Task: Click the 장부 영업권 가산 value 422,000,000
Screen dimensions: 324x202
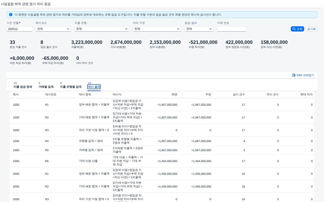Action: pos(239,42)
